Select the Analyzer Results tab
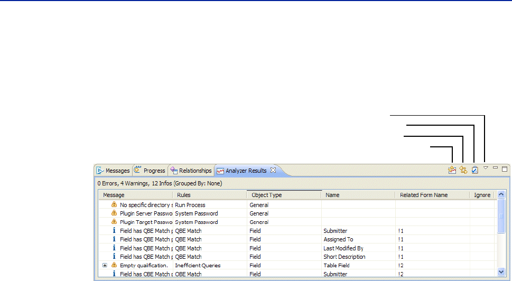 pos(243,171)
